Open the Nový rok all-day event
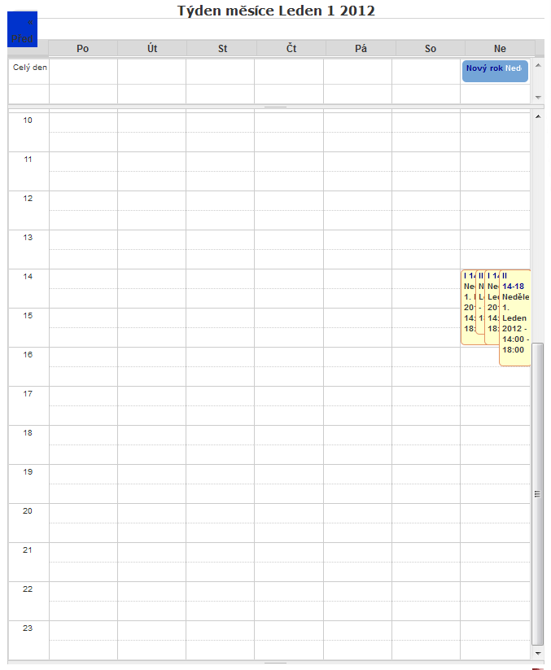 [x=483, y=70]
